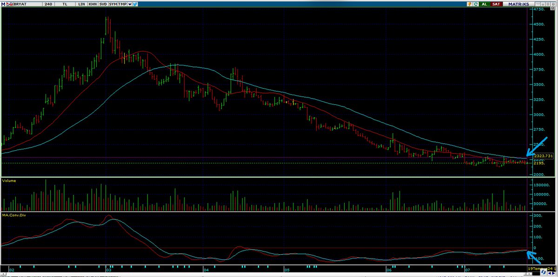Click the 2195 price level label
This screenshot has height=277, width=558.
539,163
